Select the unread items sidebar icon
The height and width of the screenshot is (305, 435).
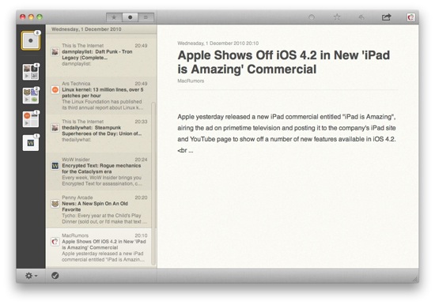tap(31, 40)
